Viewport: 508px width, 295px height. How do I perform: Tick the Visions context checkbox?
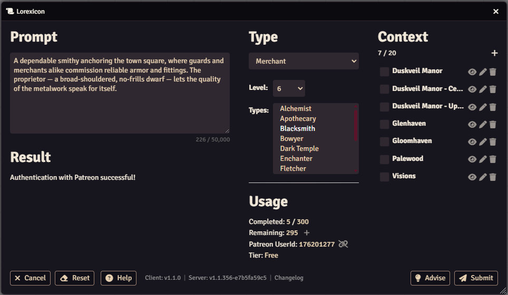[385, 177]
